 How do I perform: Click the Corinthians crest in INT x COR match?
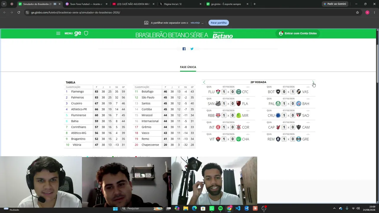pyautogui.click(x=239, y=127)
